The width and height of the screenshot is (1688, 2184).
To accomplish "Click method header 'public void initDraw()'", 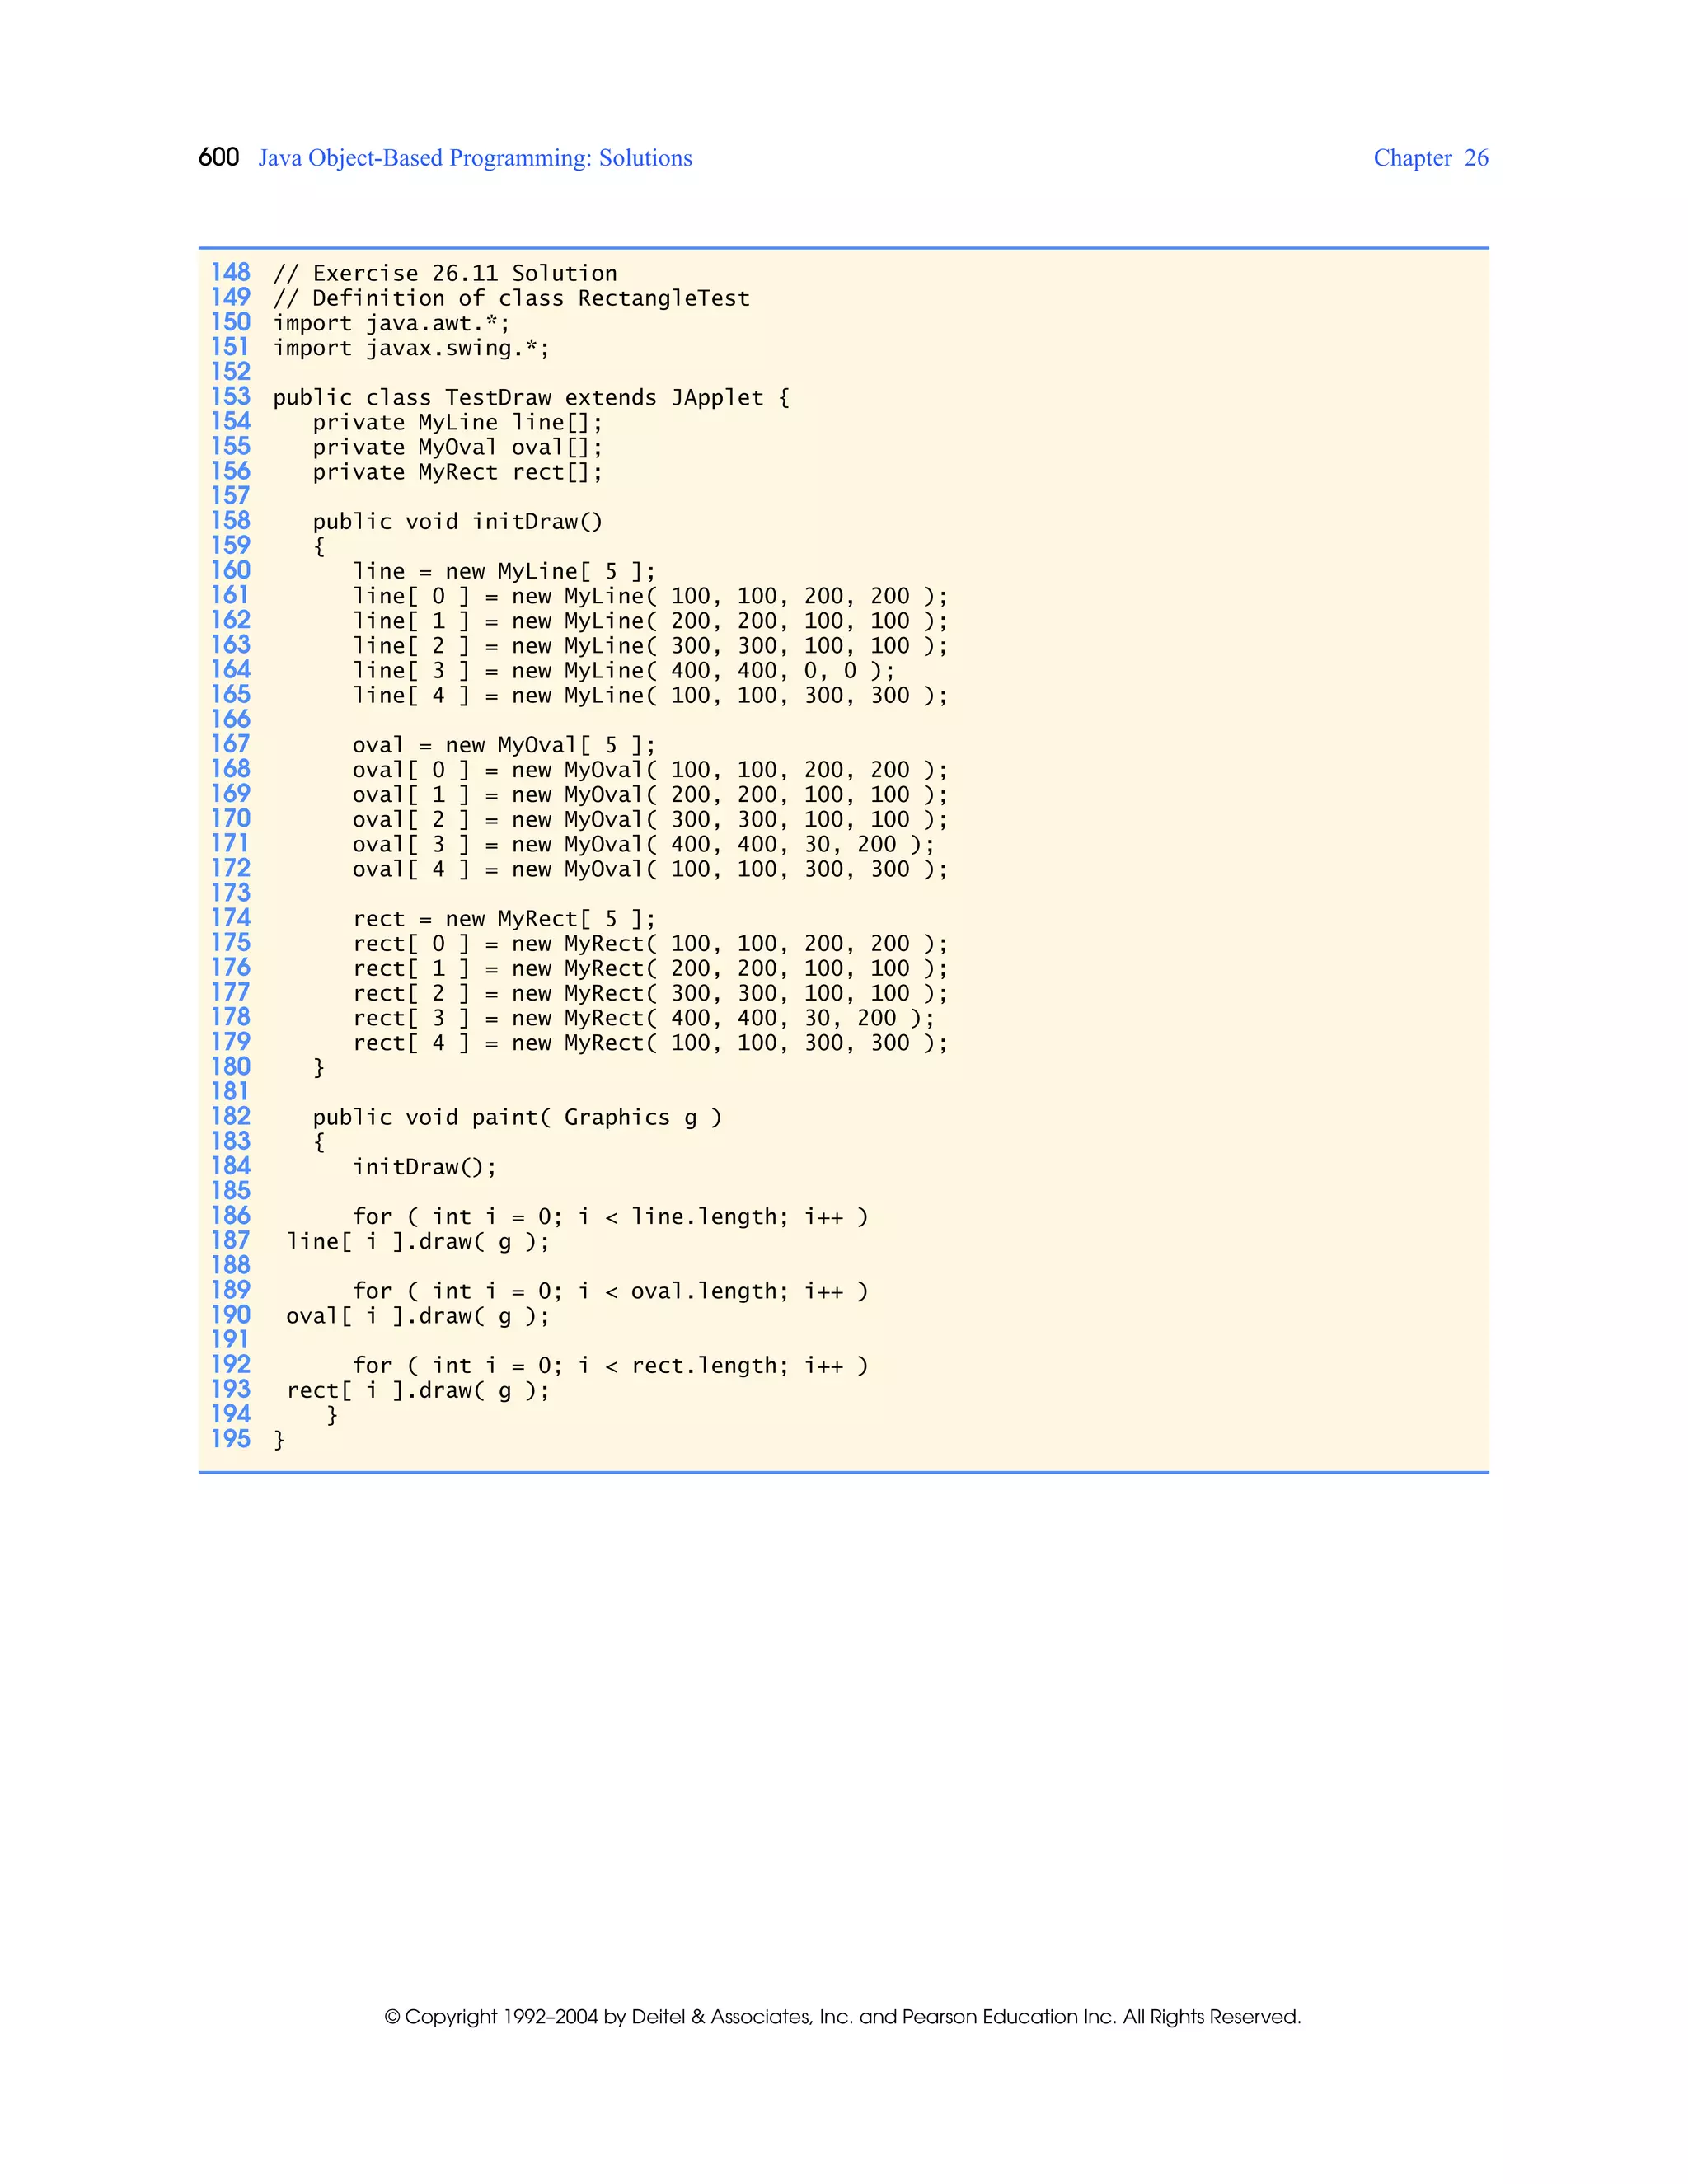I will [x=458, y=522].
